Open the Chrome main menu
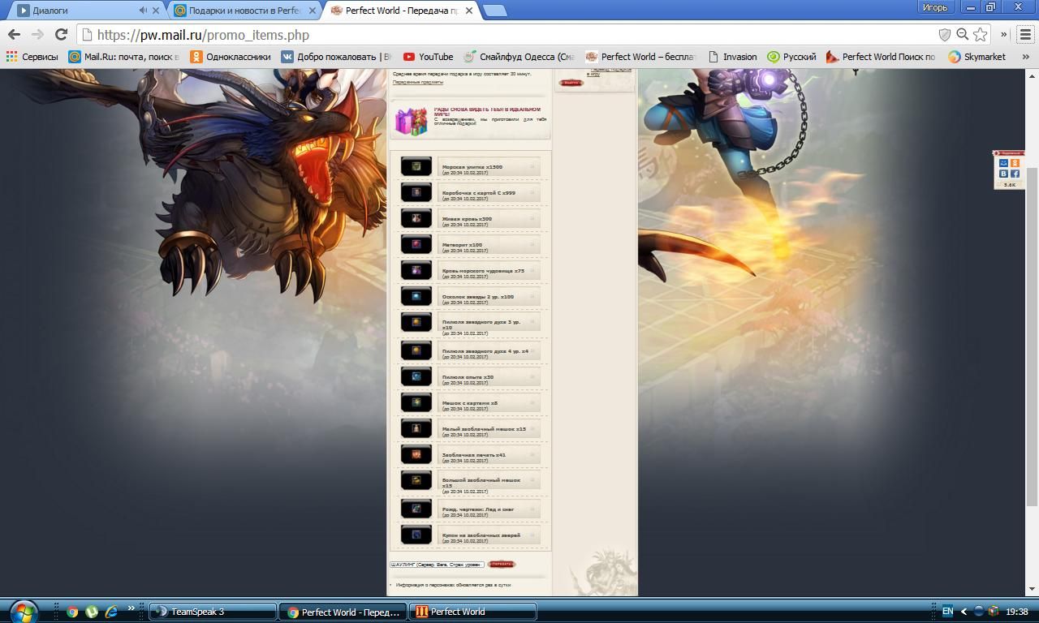 click(x=1025, y=34)
